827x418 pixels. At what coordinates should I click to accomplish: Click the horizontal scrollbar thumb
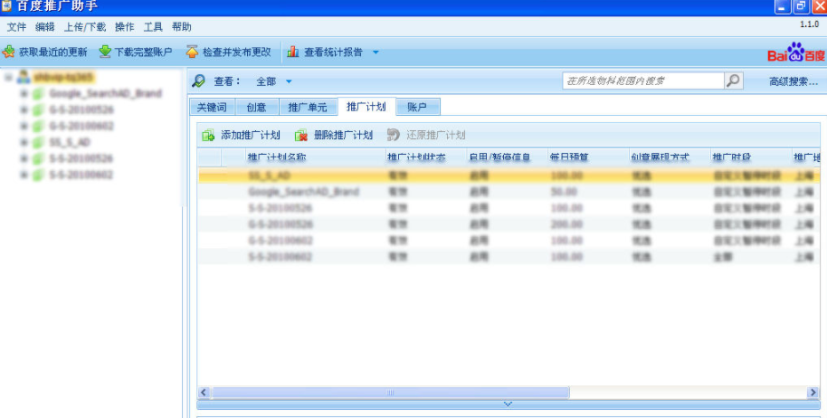pos(390,392)
